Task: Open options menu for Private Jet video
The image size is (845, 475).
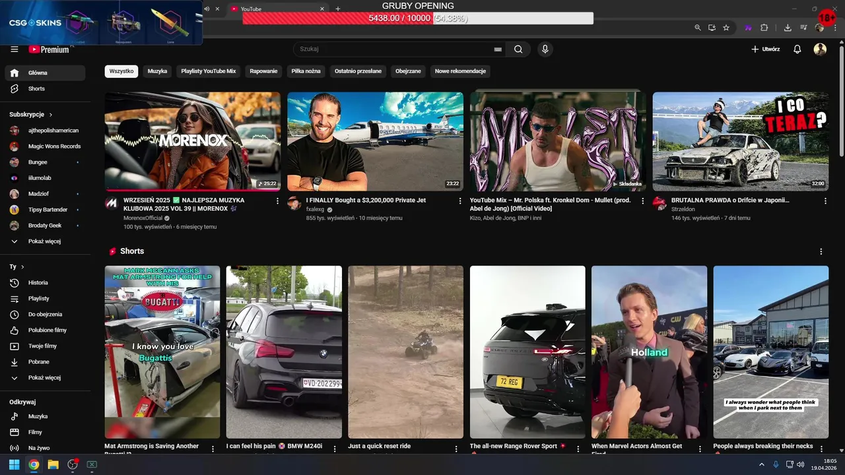Action: [460, 201]
